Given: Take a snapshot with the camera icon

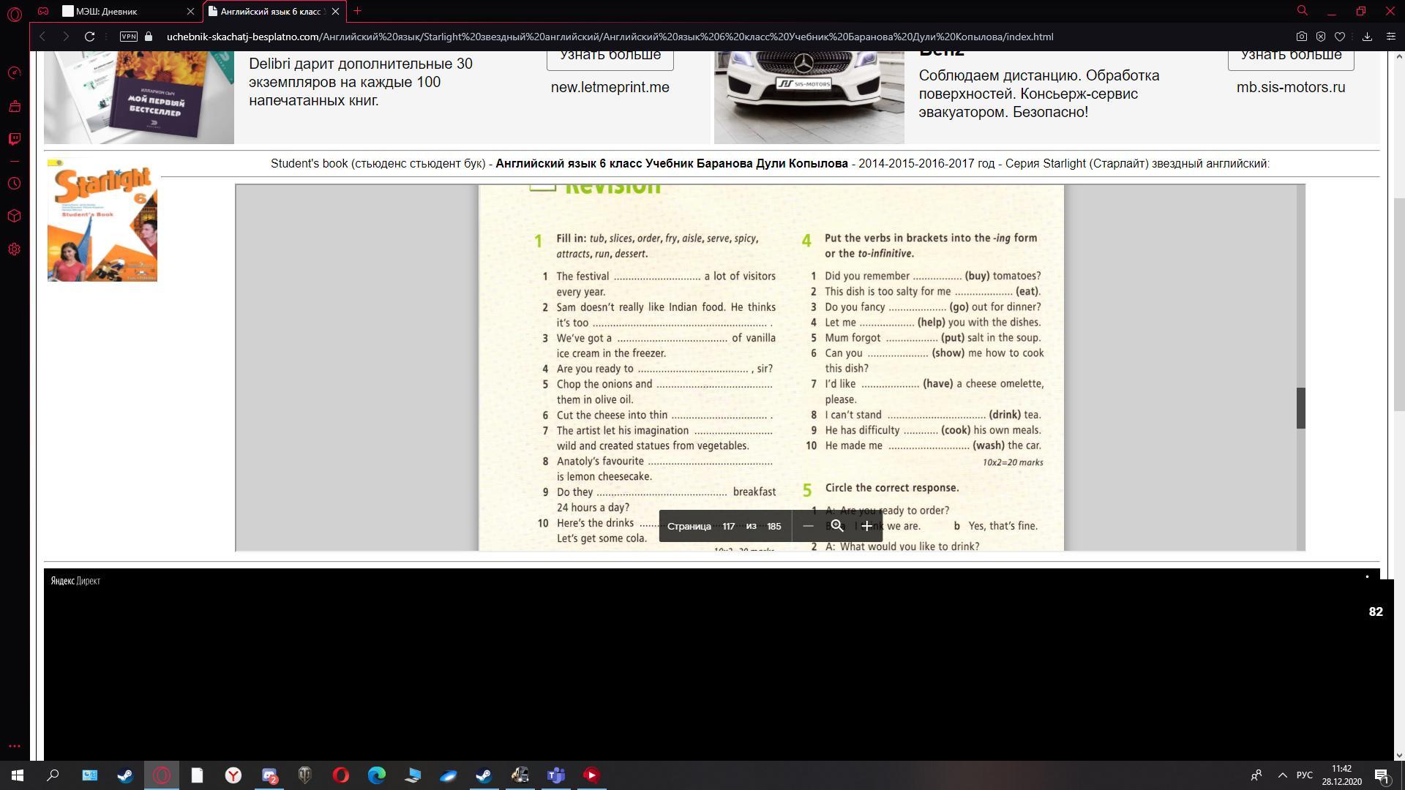Looking at the screenshot, I should [1301, 37].
